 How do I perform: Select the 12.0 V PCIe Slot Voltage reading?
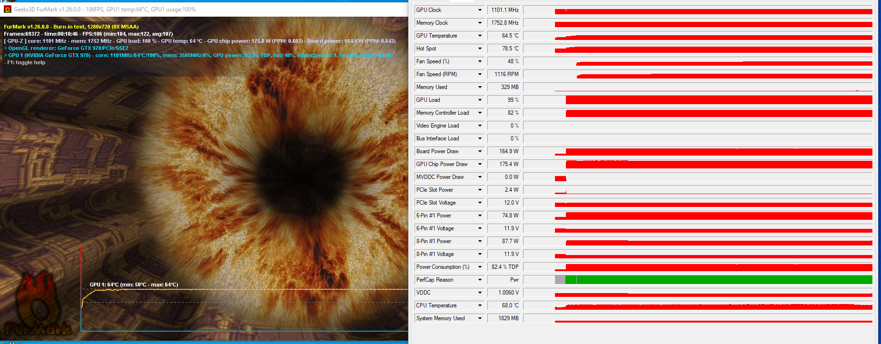coord(505,203)
